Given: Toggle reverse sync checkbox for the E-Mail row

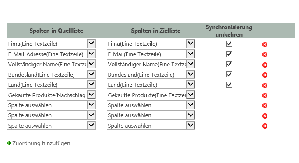Looking at the screenshot, I should [229, 54].
